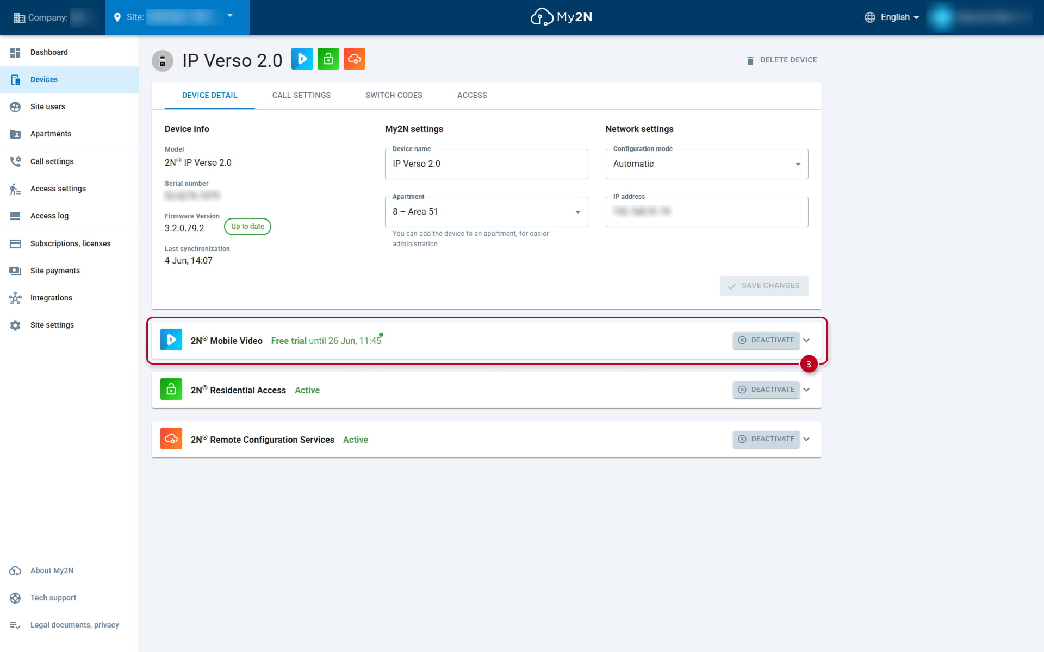This screenshot has width=1044, height=652.
Task: Click the last synchronization 4 Jun, 14:07 value
Action: click(x=189, y=261)
